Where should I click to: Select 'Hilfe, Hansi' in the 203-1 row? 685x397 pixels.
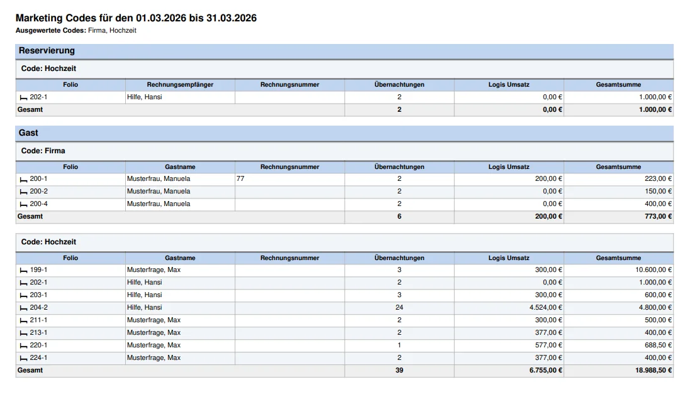pyautogui.click(x=145, y=295)
